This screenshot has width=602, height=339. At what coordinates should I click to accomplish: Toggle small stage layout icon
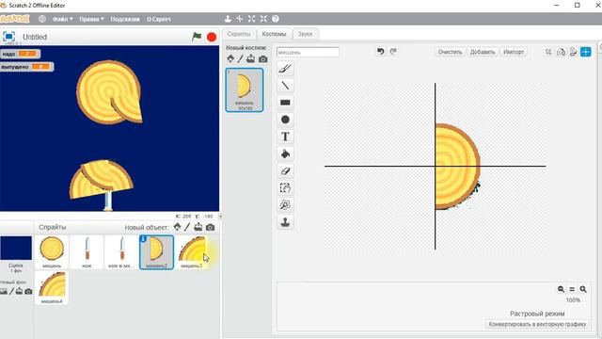point(8,37)
